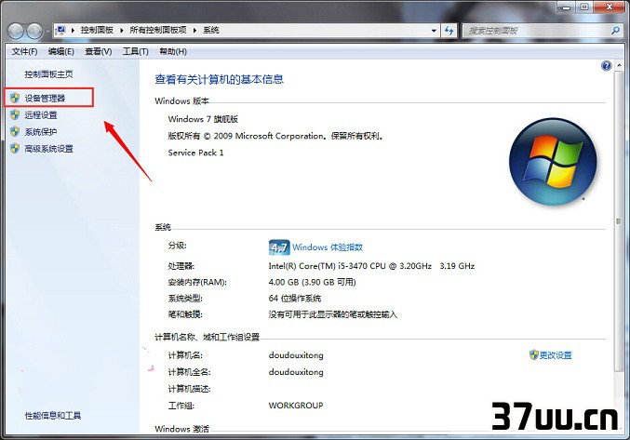630x440 pixels.
Task: Open 设备管理器 link
Action: click(45, 98)
